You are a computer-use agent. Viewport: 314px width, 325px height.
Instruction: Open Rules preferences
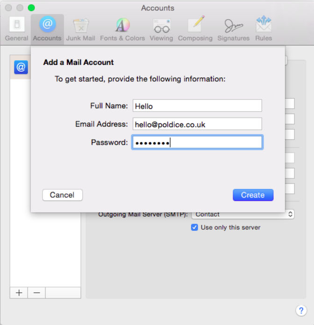(264, 29)
